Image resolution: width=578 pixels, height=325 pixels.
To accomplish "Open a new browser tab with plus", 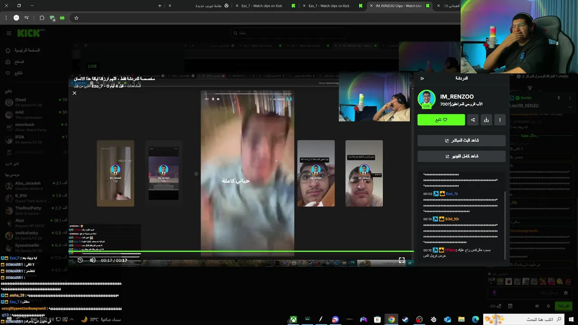I will coord(160,6).
